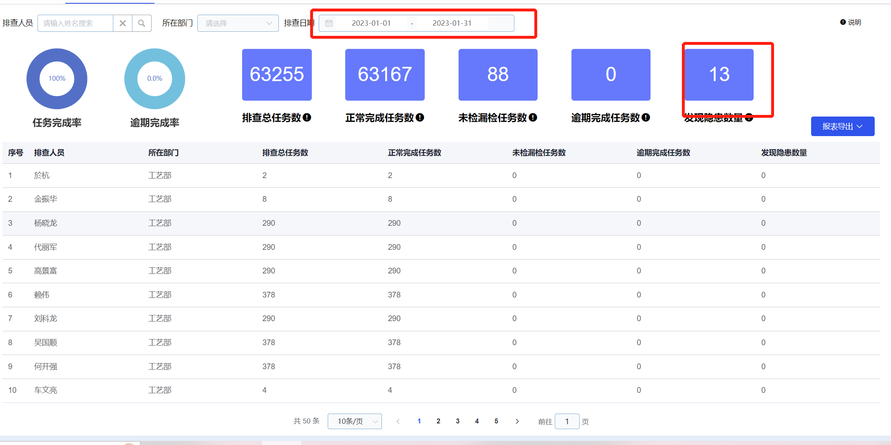This screenshot has height=445, width=891.
Task: Select the name 刘科龙 in the table
Action: tap(46, 318)
